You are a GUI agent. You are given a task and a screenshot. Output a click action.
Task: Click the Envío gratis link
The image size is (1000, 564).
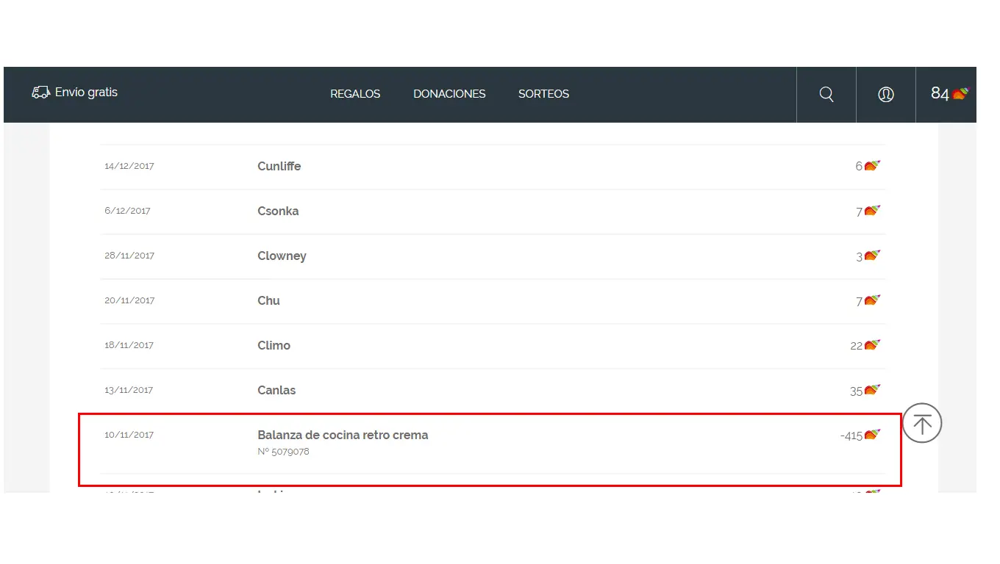point(86,93)
